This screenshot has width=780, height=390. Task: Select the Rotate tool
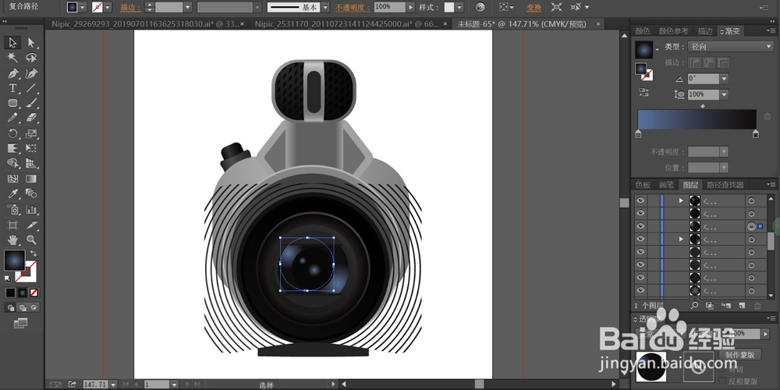tap(13, 133)
